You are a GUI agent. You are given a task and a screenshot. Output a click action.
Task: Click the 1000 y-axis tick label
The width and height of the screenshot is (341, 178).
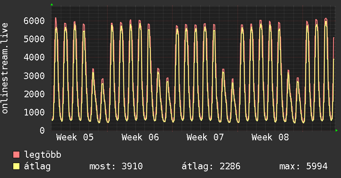(x=34, y=112)
